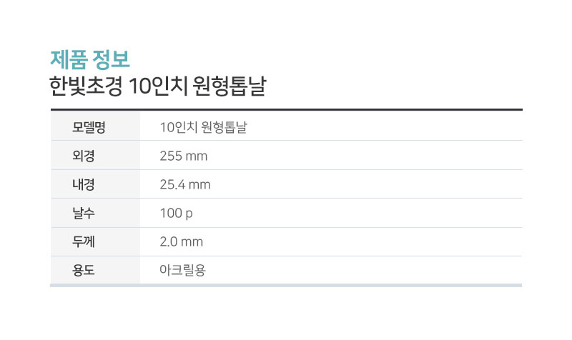572x340 pixels.
Task: Click the 255 mm value
Action: click(x=184, y=156)
